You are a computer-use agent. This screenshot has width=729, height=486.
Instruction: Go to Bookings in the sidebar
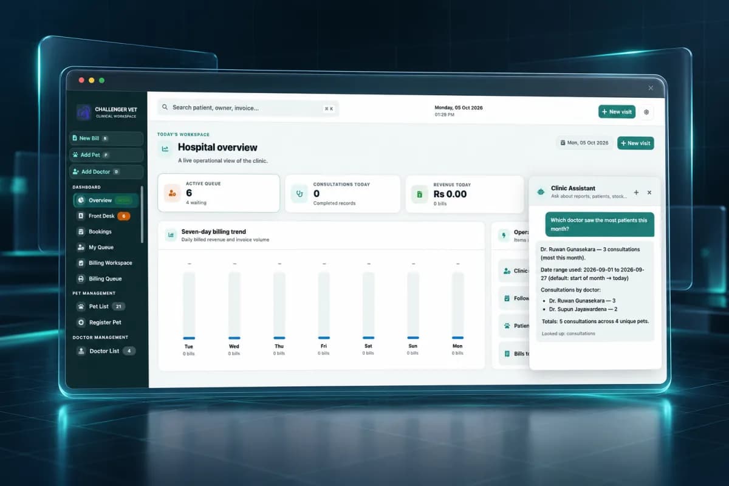tap(106, 231)
